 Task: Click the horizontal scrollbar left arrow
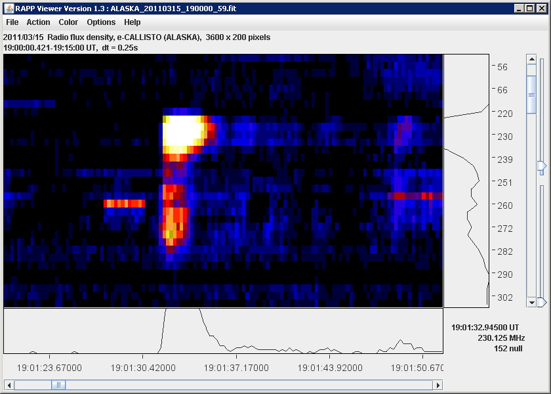point(9,385)
